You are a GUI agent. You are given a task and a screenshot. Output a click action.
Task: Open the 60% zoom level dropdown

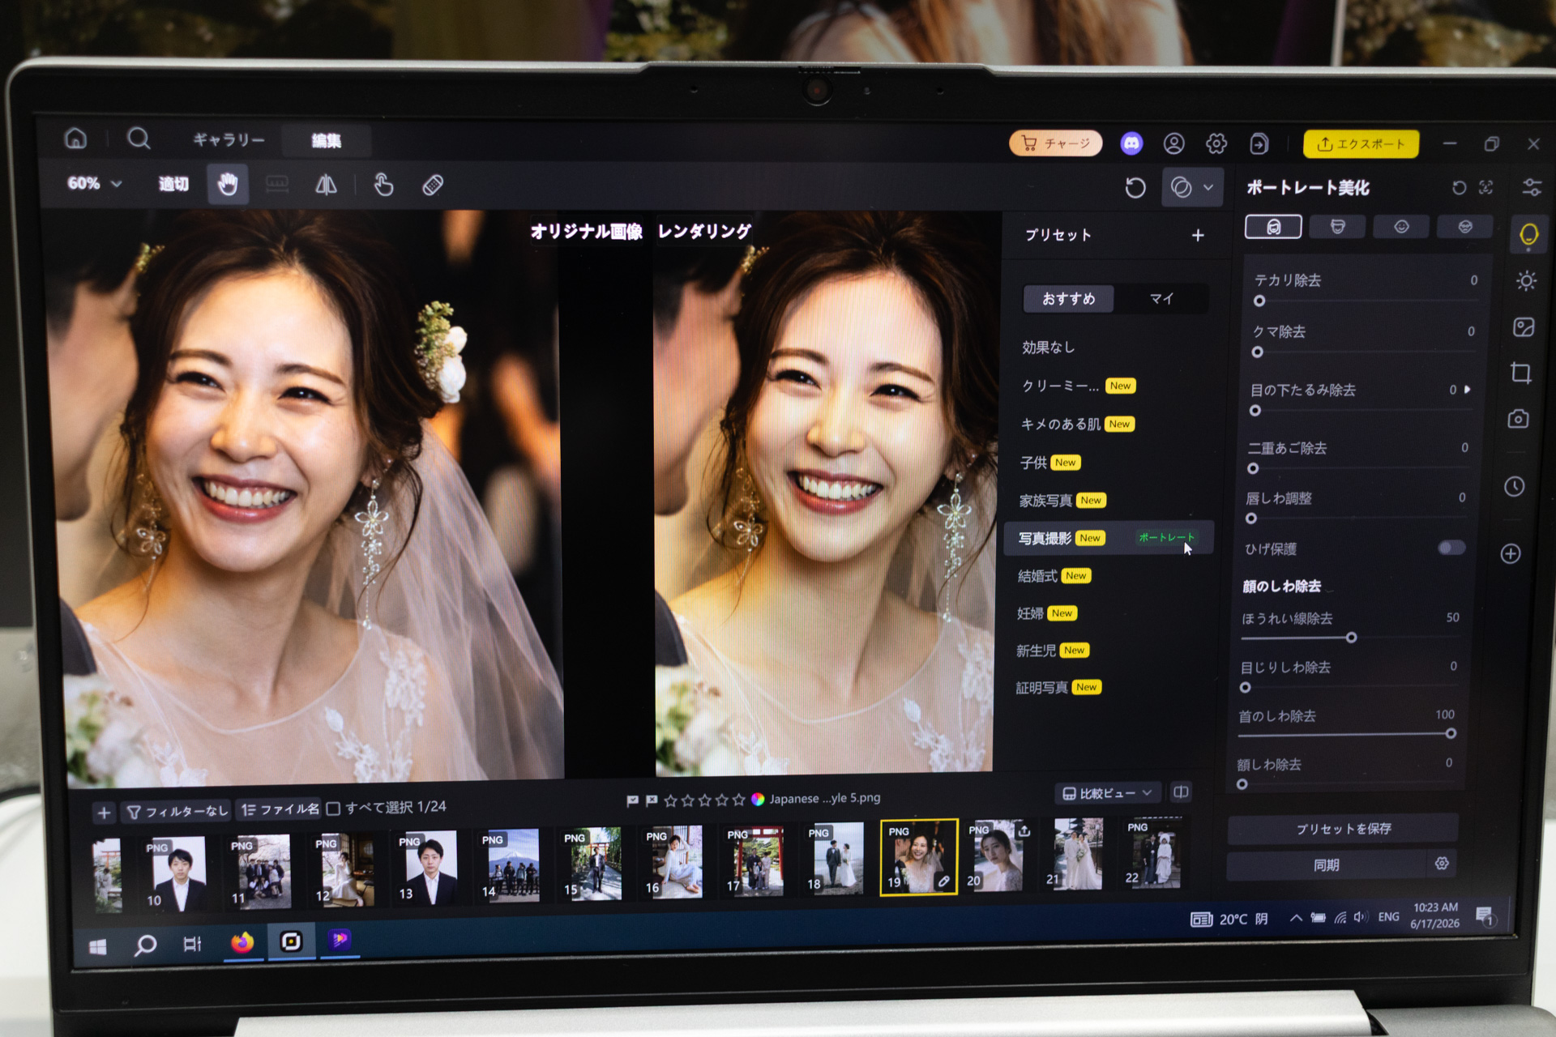point(94,184)
